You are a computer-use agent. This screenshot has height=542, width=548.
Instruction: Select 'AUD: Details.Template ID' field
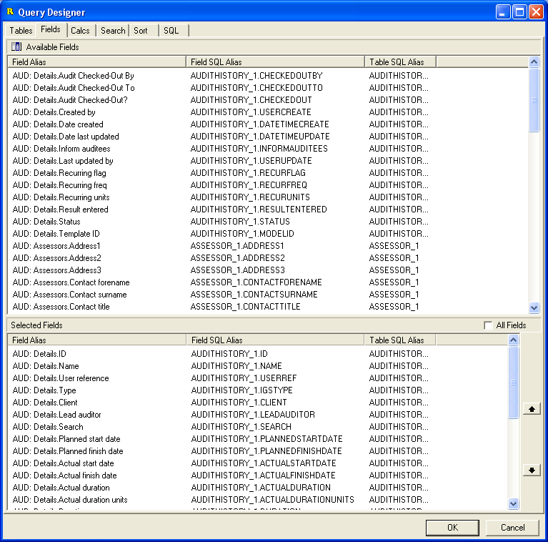tap(268, 234)
